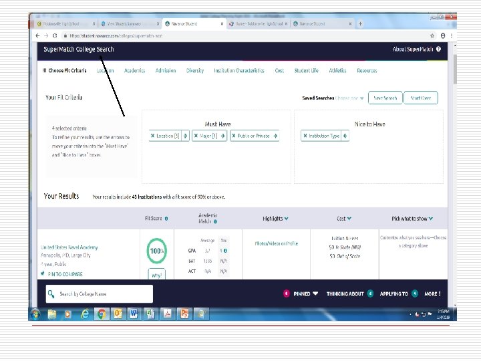Open the United States Naval Academy link
Viewport: 481px width, 361px height.
coord(69,247)
